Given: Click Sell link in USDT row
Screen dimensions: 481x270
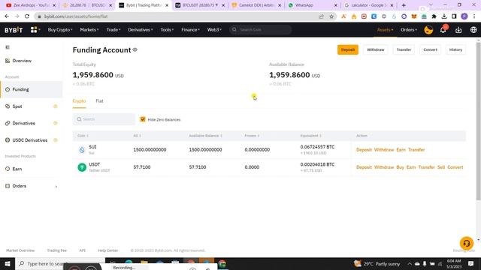Looking at the screenshot, I should pos(441,167).
